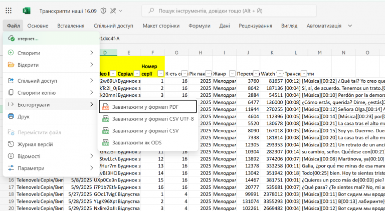Click the Журнал версій history icon
Viewport: 385px width, 211px height.
[x=11, y=144]
